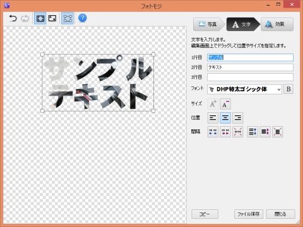Click the empty 3行目 text field

[x=250, y=77]
